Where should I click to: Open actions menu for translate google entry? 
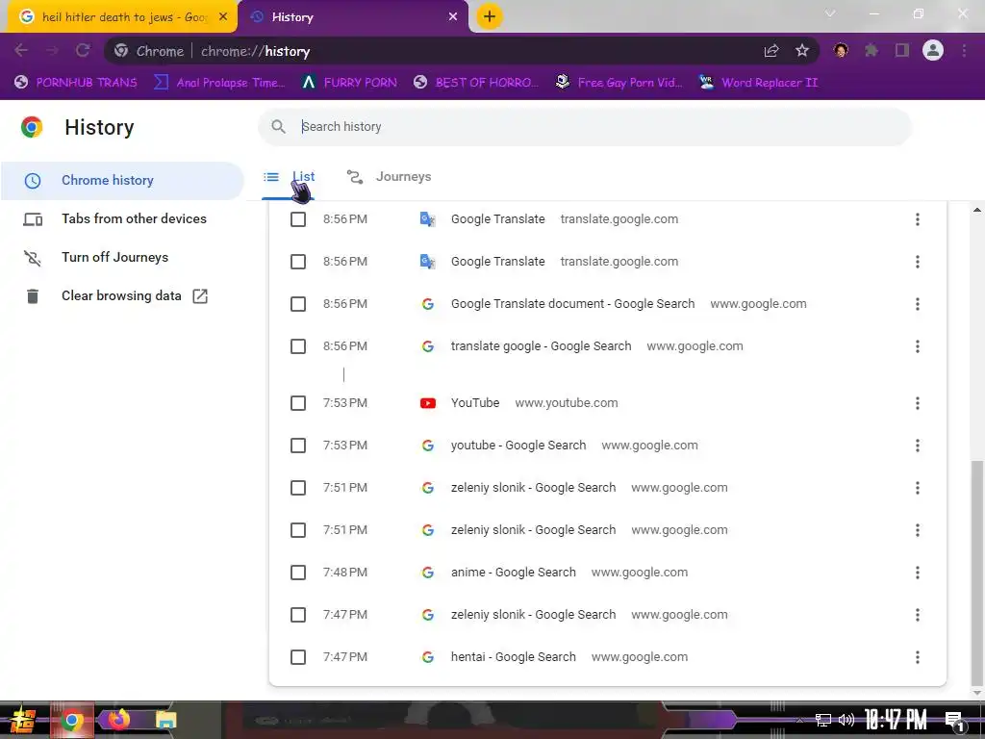[917, 346]
